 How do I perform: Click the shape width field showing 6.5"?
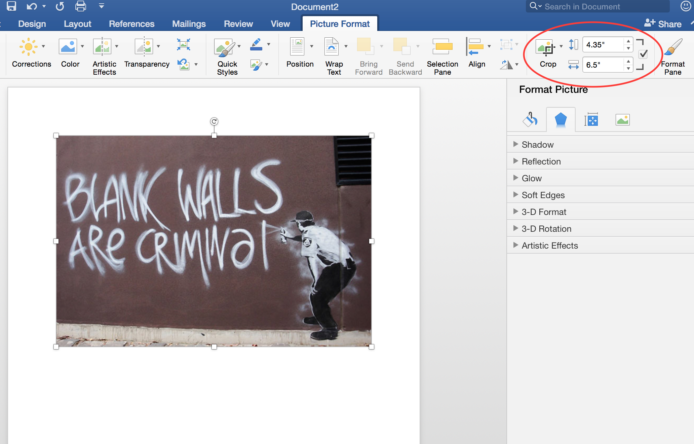tap(604, 65)
